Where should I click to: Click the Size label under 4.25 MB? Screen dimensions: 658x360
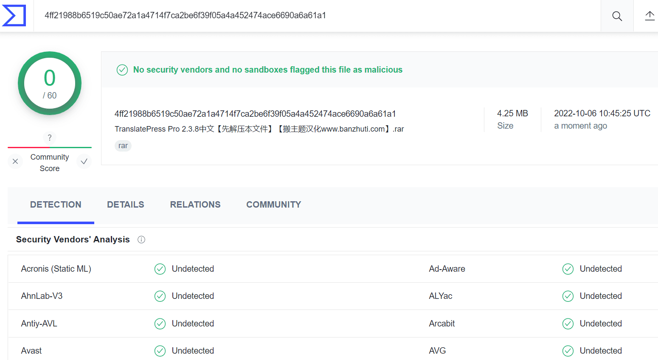coord(505,126)
